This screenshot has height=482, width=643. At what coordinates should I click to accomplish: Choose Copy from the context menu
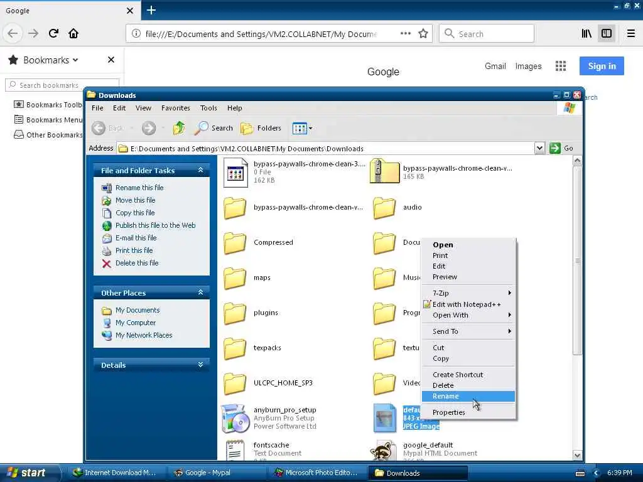point(468,358)
